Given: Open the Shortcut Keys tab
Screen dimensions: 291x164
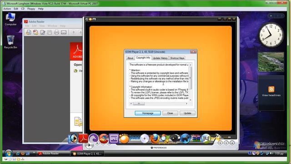Looking at the screenshot, I should (177, 58).
